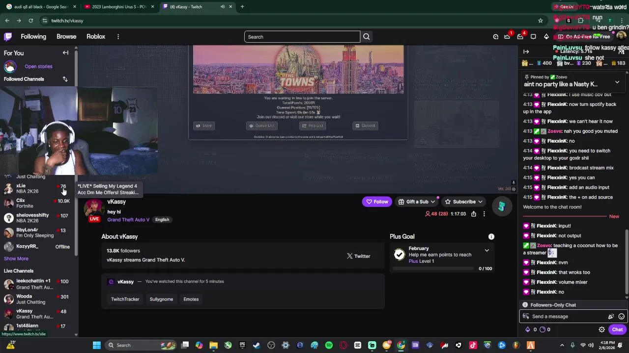Share the vKassy stream
Viewport: 629px width, 353px height.
[x=474, y=214]
